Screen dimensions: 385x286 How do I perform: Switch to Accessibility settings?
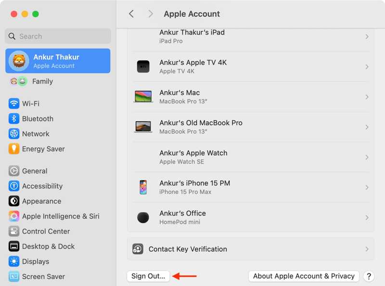tap(58, 186)
